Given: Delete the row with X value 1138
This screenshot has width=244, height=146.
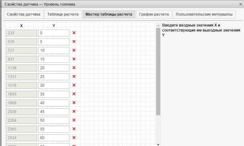Looking at the screenshot, I should click(x=74, y=68).
